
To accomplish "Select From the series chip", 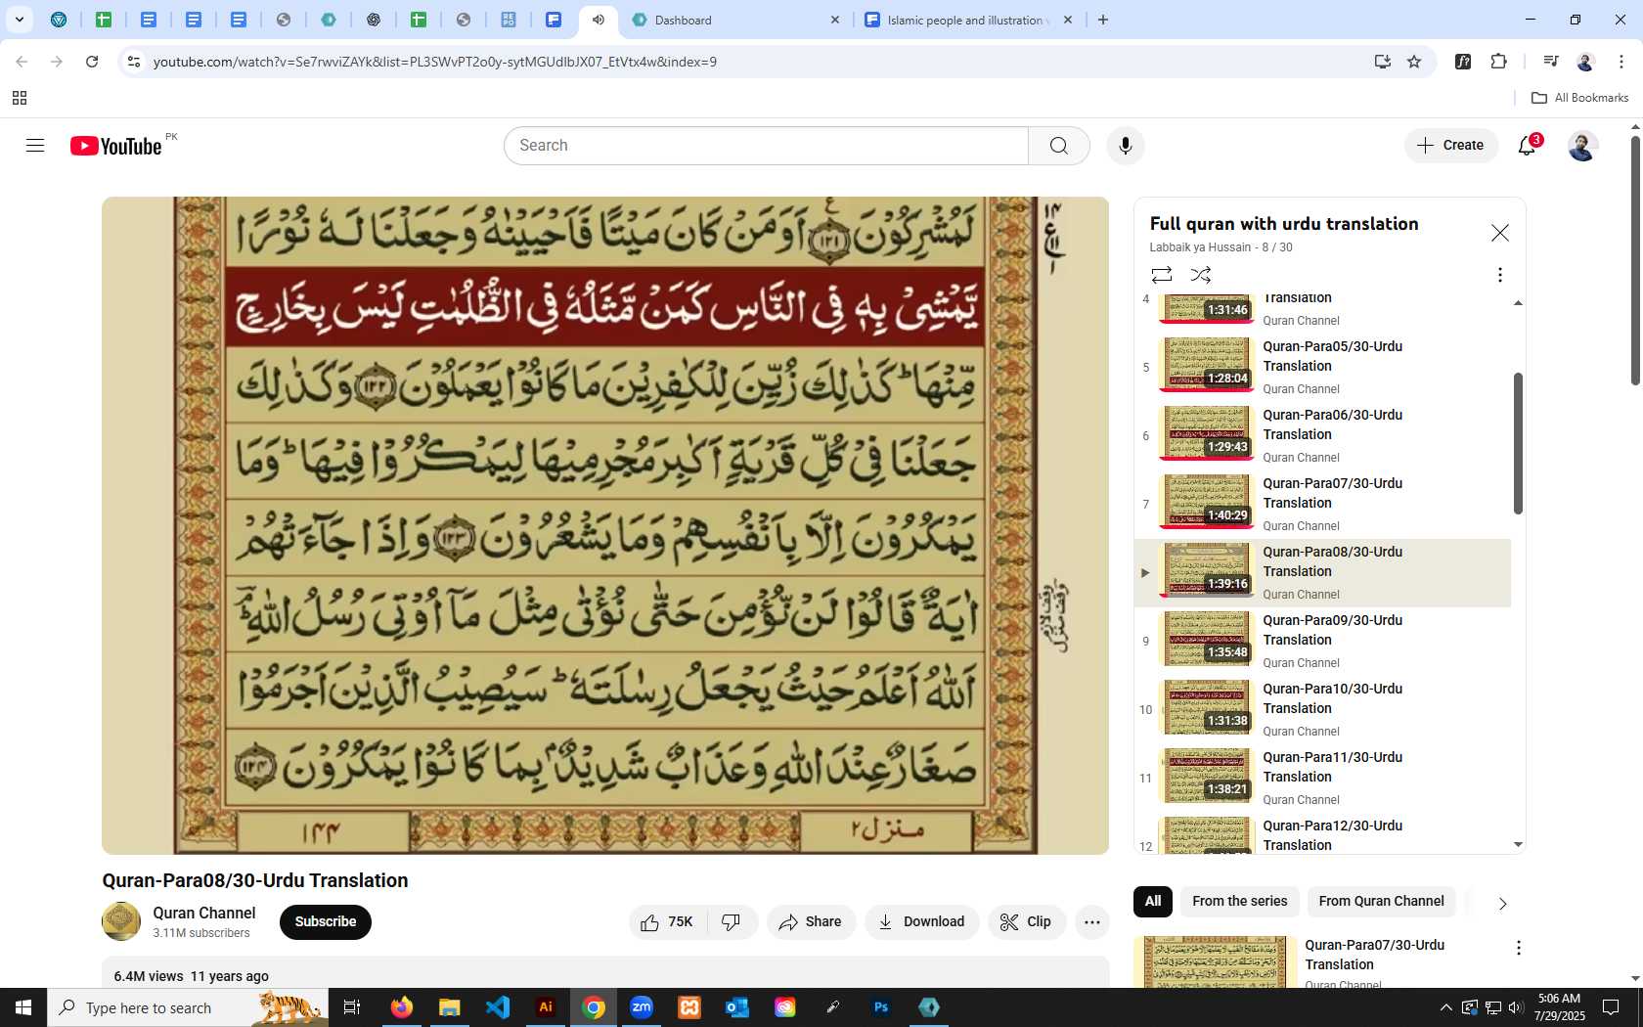I will 1239,902.
